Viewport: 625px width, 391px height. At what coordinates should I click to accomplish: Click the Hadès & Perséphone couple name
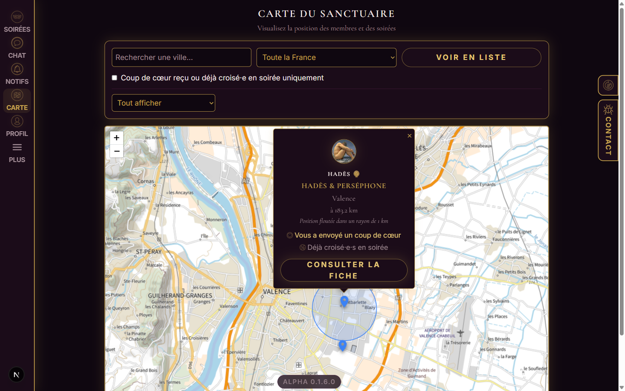(344, 186)
